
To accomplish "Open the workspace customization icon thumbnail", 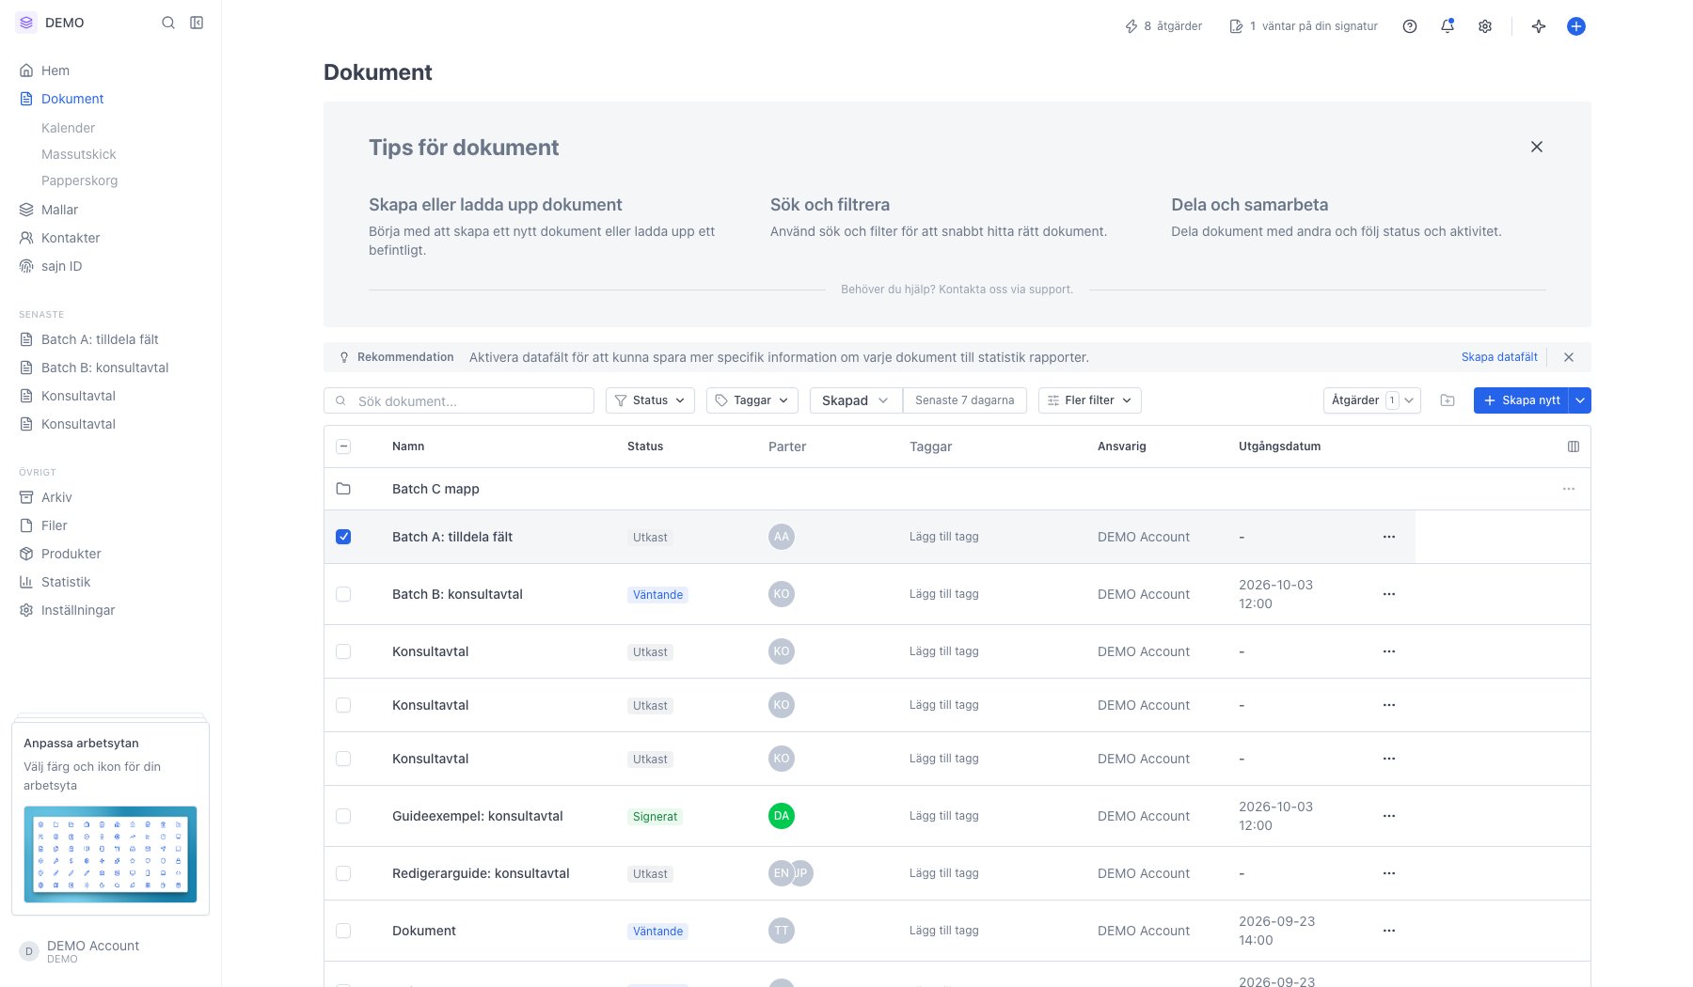I will tap(110, 854).
